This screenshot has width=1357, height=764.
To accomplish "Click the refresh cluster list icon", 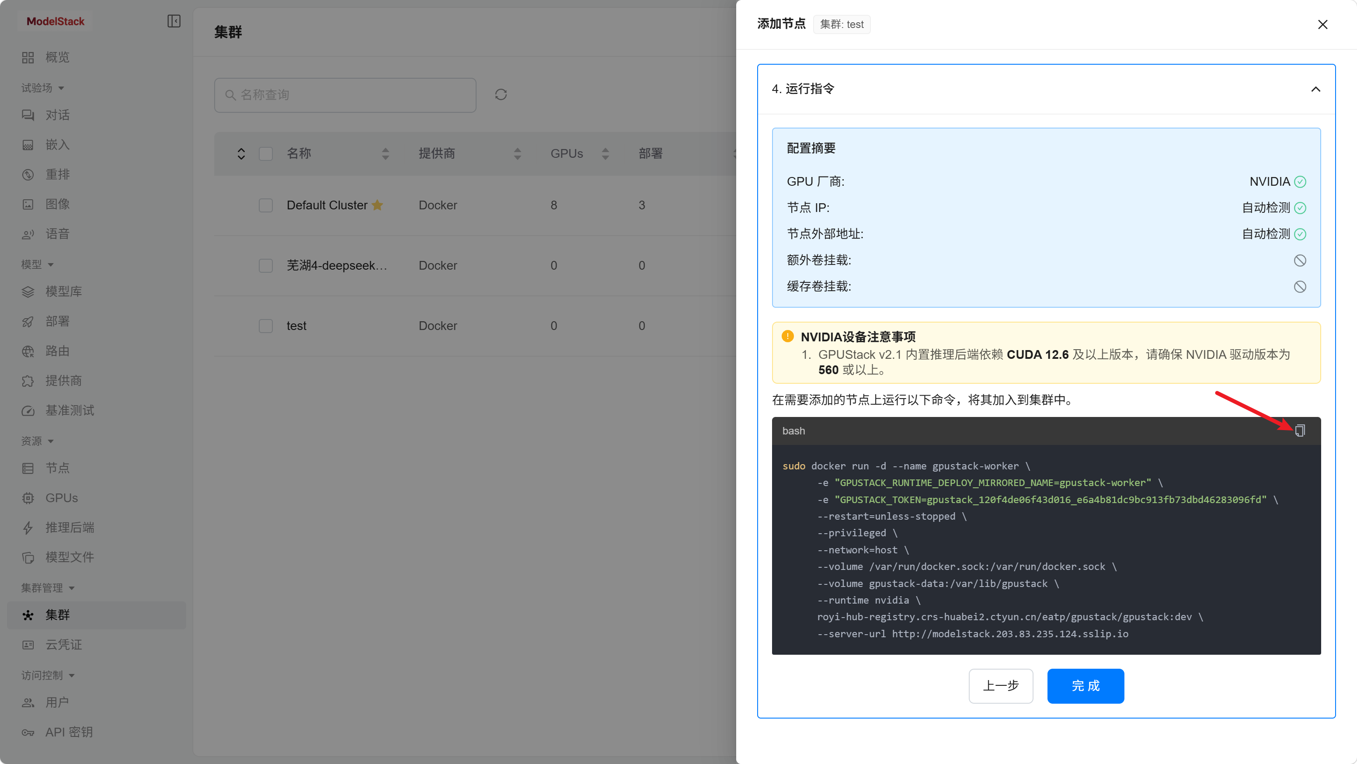I will point(501,95).
